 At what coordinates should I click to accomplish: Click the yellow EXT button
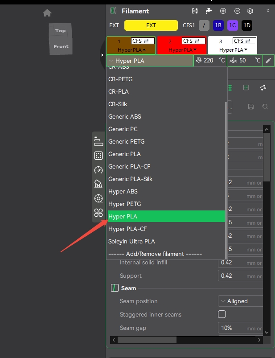pos(151,25)
